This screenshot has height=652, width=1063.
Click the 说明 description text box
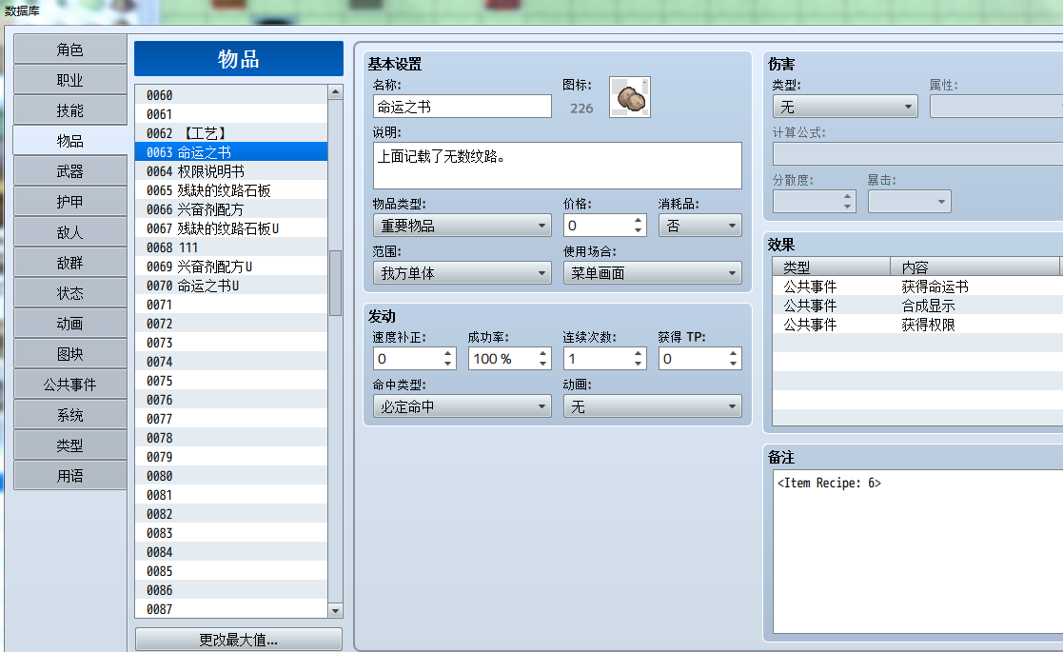click(558, 166)
